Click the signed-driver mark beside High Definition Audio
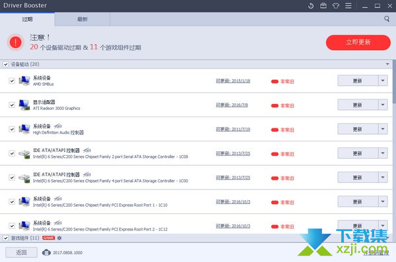The height and width of the screenshot is (262, 396). pyautogui.click(x=57, y=126)
